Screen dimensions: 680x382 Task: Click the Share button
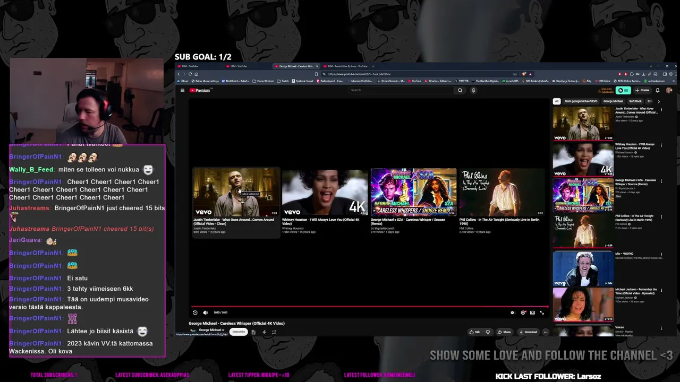coord(504,332)
